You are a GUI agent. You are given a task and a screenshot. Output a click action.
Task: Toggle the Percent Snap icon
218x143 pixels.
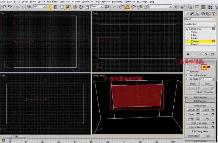pos(133,7)
